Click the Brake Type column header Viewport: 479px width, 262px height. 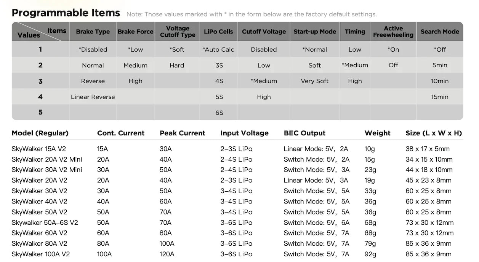(93, 32)
